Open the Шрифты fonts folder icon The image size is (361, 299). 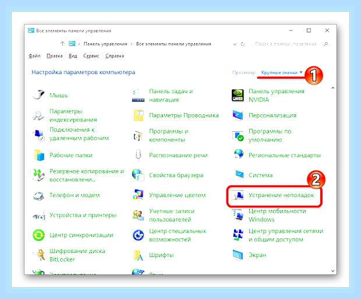138,255
